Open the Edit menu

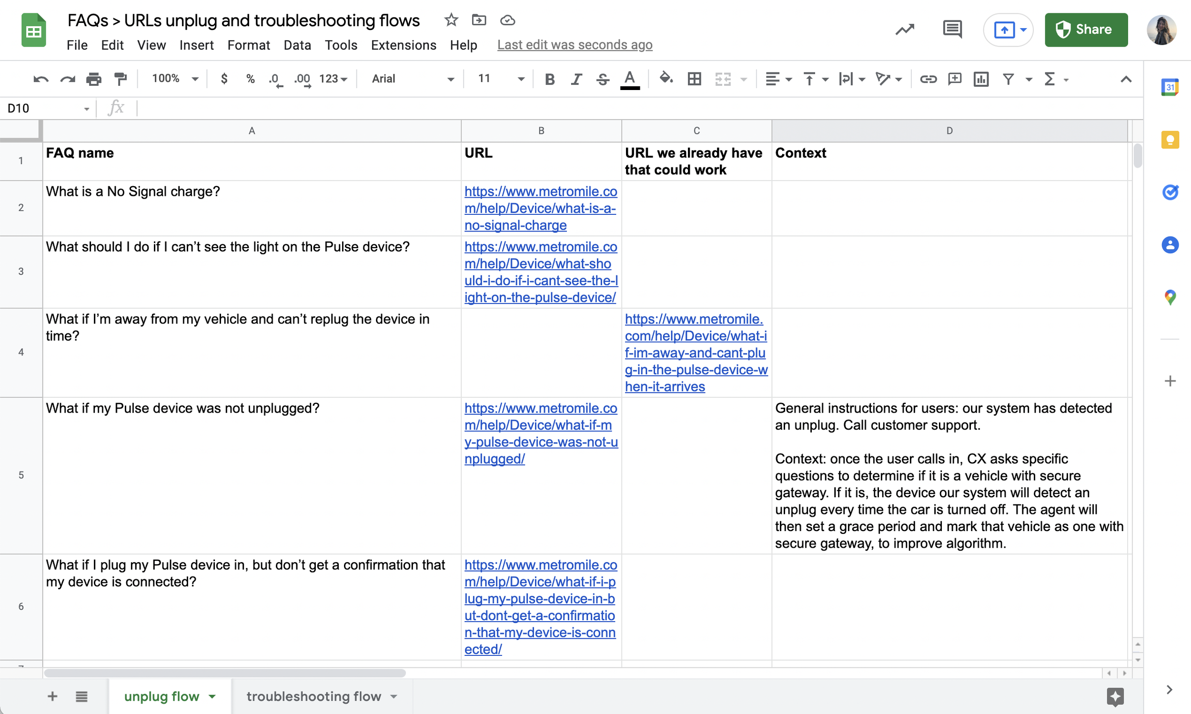(112, 45)
